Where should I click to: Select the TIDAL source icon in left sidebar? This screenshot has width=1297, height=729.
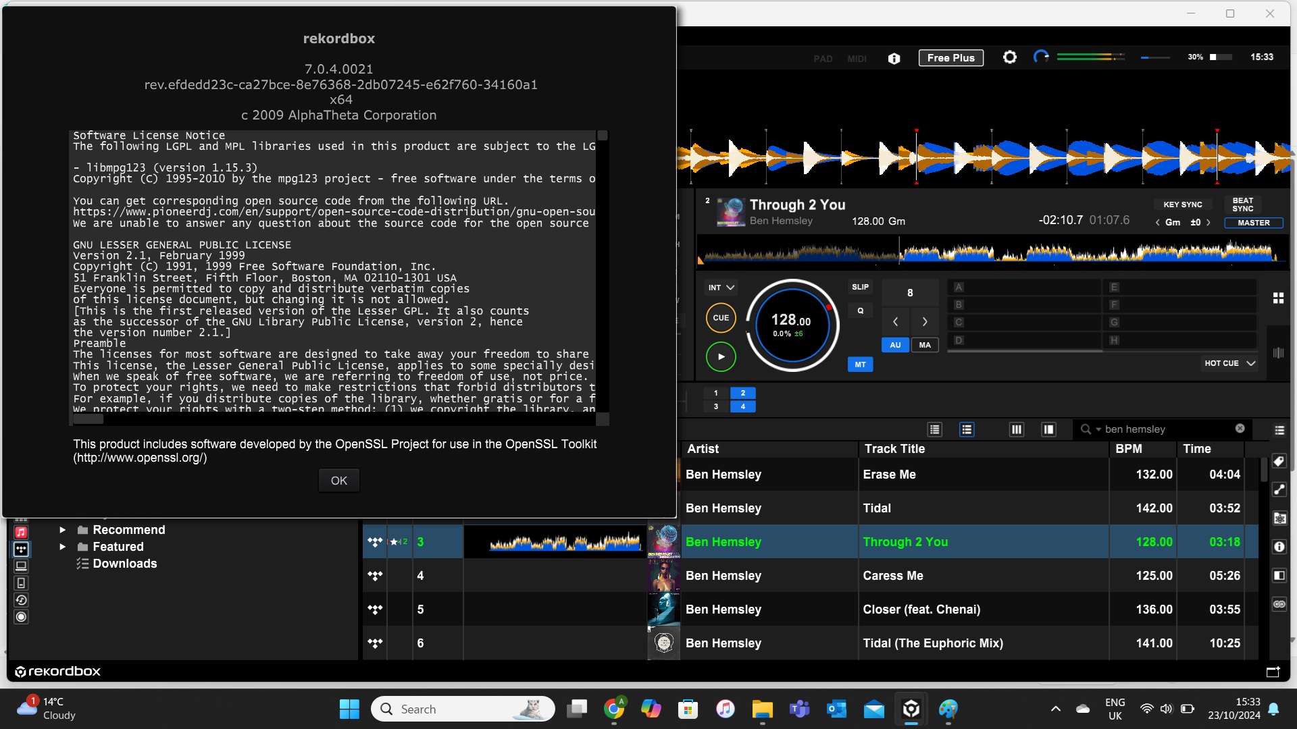21,549
